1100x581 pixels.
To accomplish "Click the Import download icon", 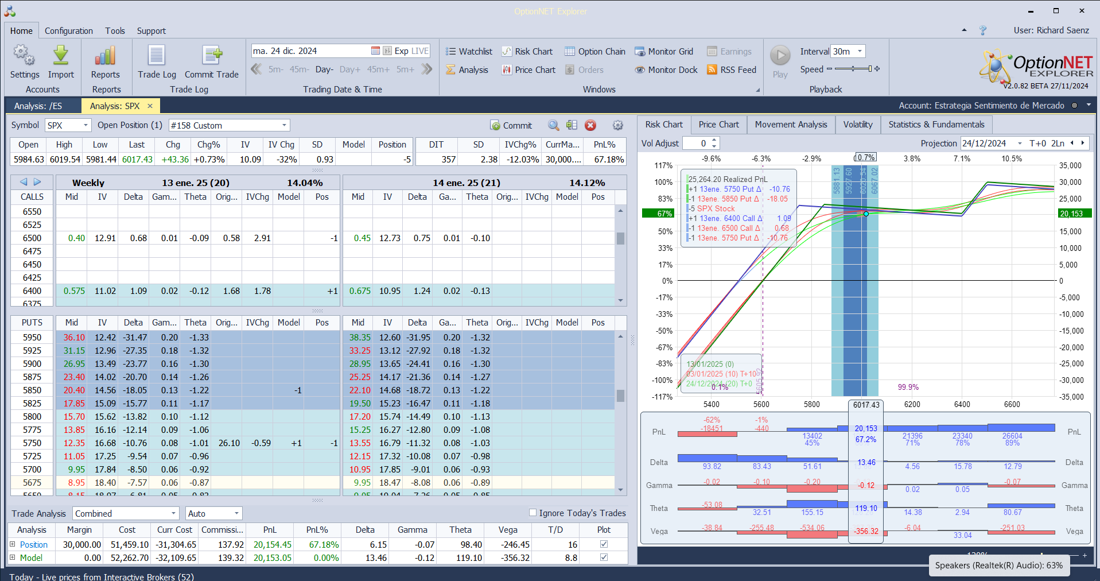I will point(61,56).
